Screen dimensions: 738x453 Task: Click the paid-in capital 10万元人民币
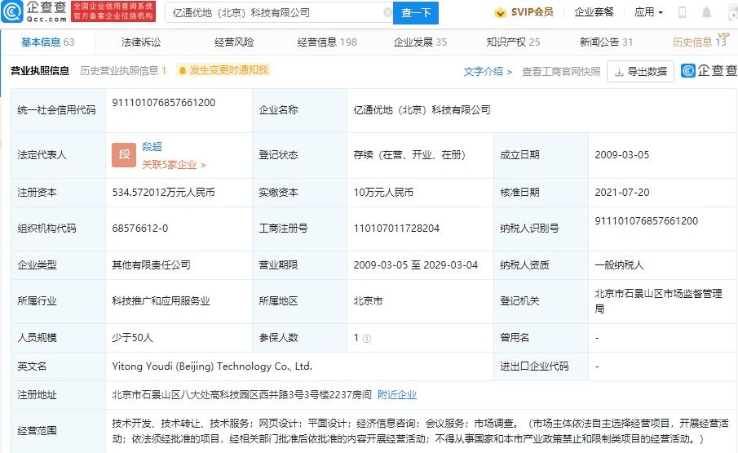coord(383,192)
